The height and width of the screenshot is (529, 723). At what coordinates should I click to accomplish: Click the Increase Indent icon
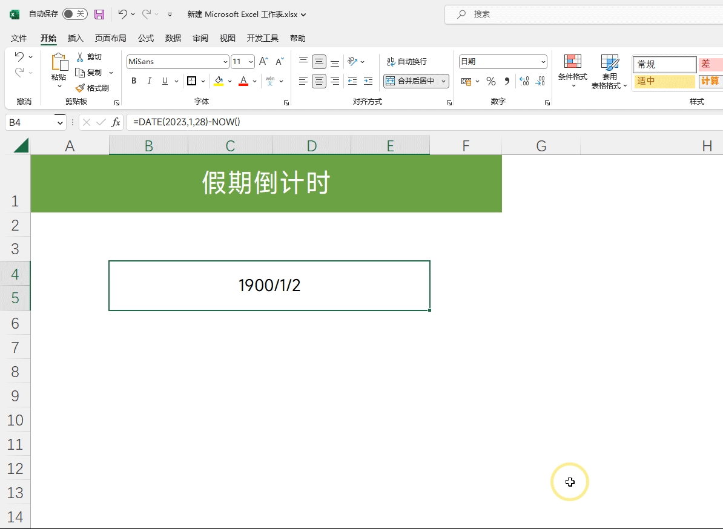point(368,81)
